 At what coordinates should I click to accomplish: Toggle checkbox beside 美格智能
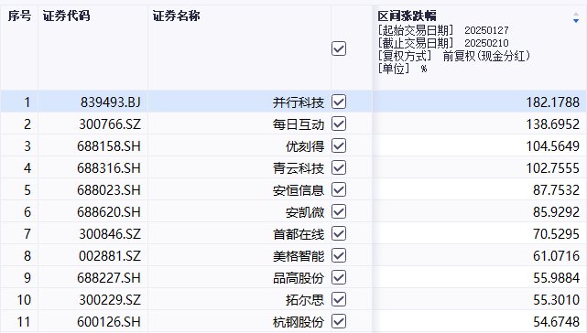tap(339, 256)
